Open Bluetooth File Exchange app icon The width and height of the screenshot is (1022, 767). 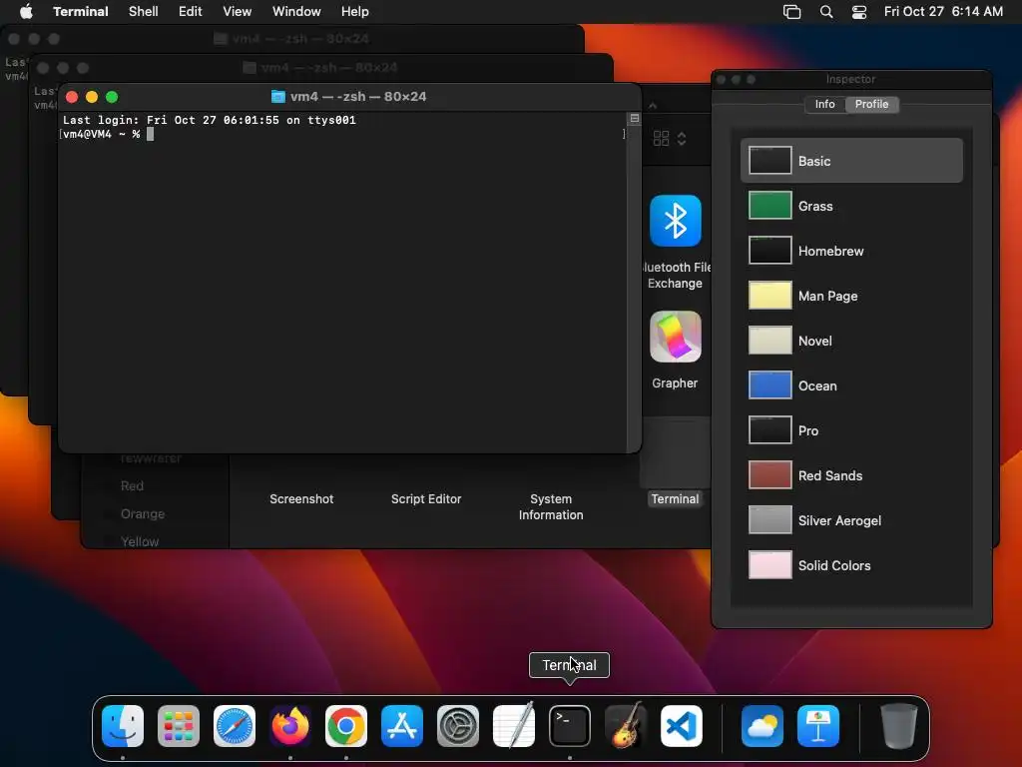click(676, 221)
